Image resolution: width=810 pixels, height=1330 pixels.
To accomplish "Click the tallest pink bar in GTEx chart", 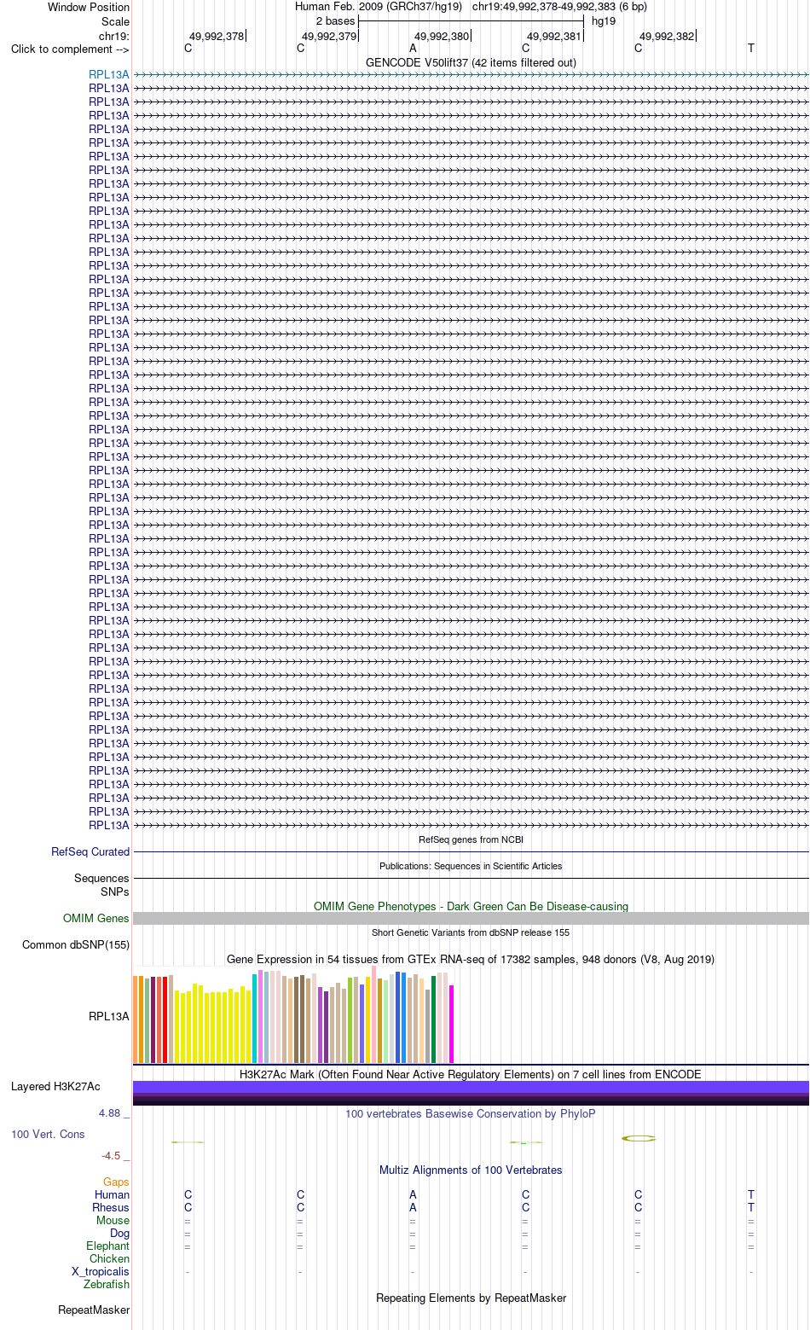I will pos(374,1014).
